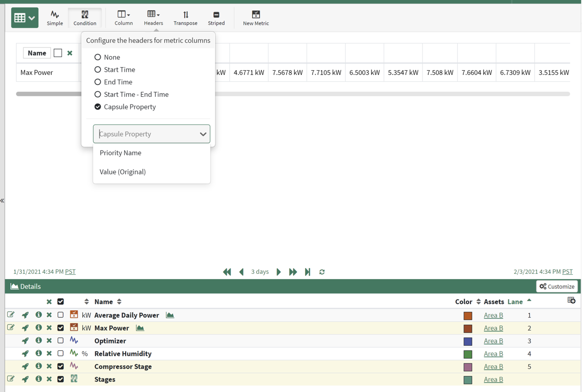Viewport: 584px width, 392px height.
Task: Open the Customize button
Action: pos(557,286)
